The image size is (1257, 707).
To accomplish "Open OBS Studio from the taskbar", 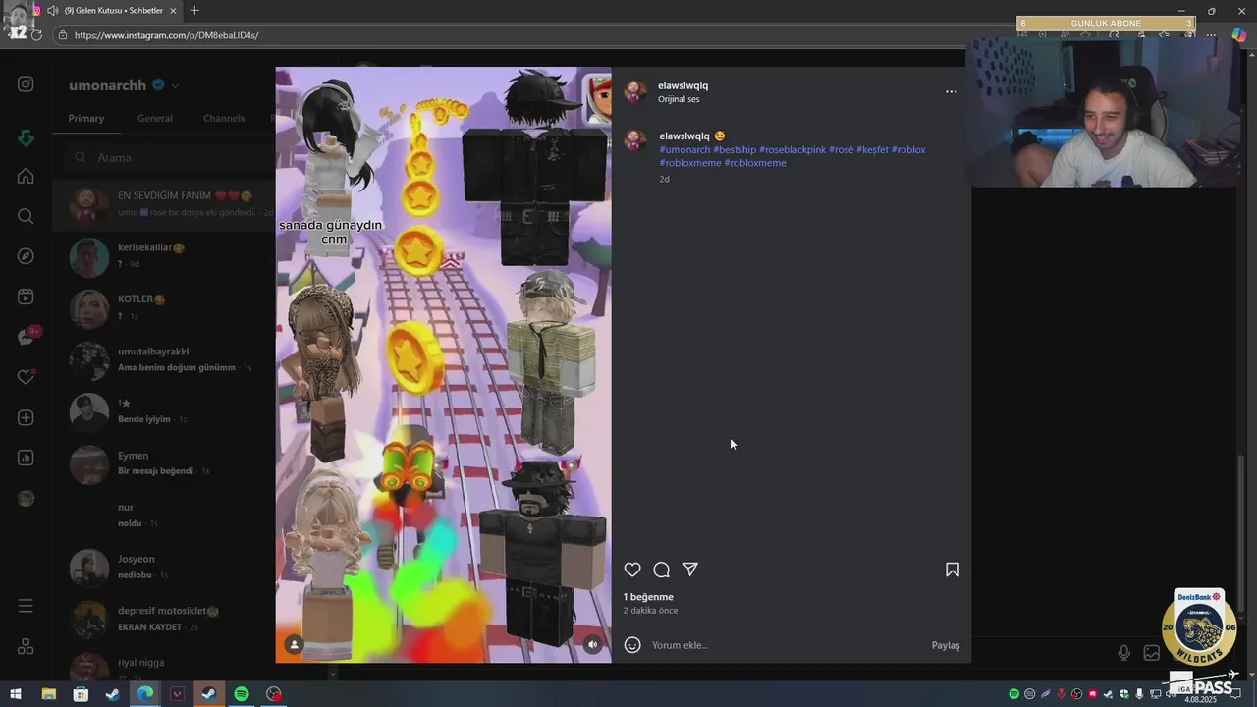I will pyautogui.click(x=274, y=694).
